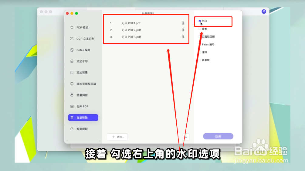Tick the 注释 checkbox
This screenshot has width=305, height=171.
point(200,52)
